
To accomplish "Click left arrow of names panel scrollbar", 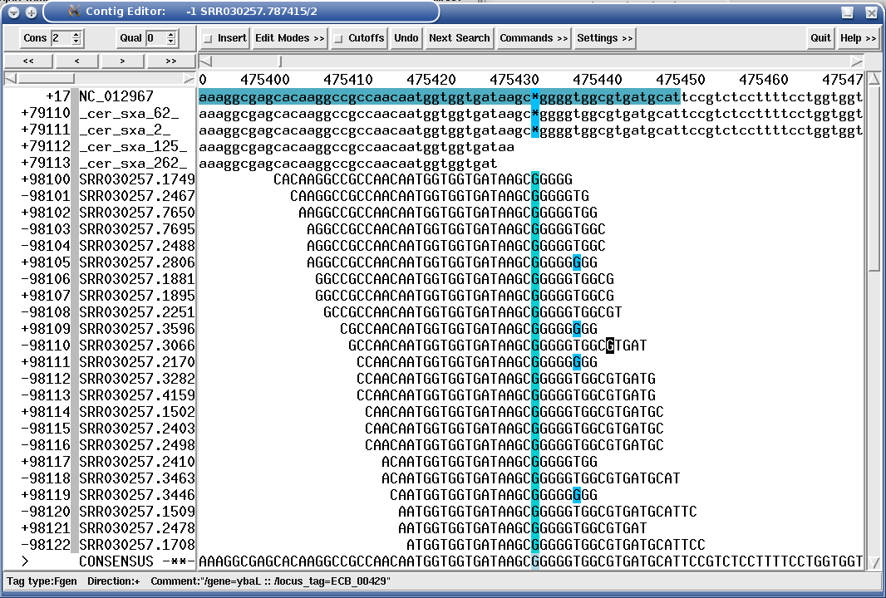I will click(10, 79).
